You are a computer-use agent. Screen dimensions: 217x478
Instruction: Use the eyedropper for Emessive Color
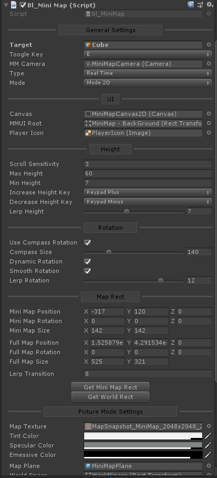(x=208, y=455)
